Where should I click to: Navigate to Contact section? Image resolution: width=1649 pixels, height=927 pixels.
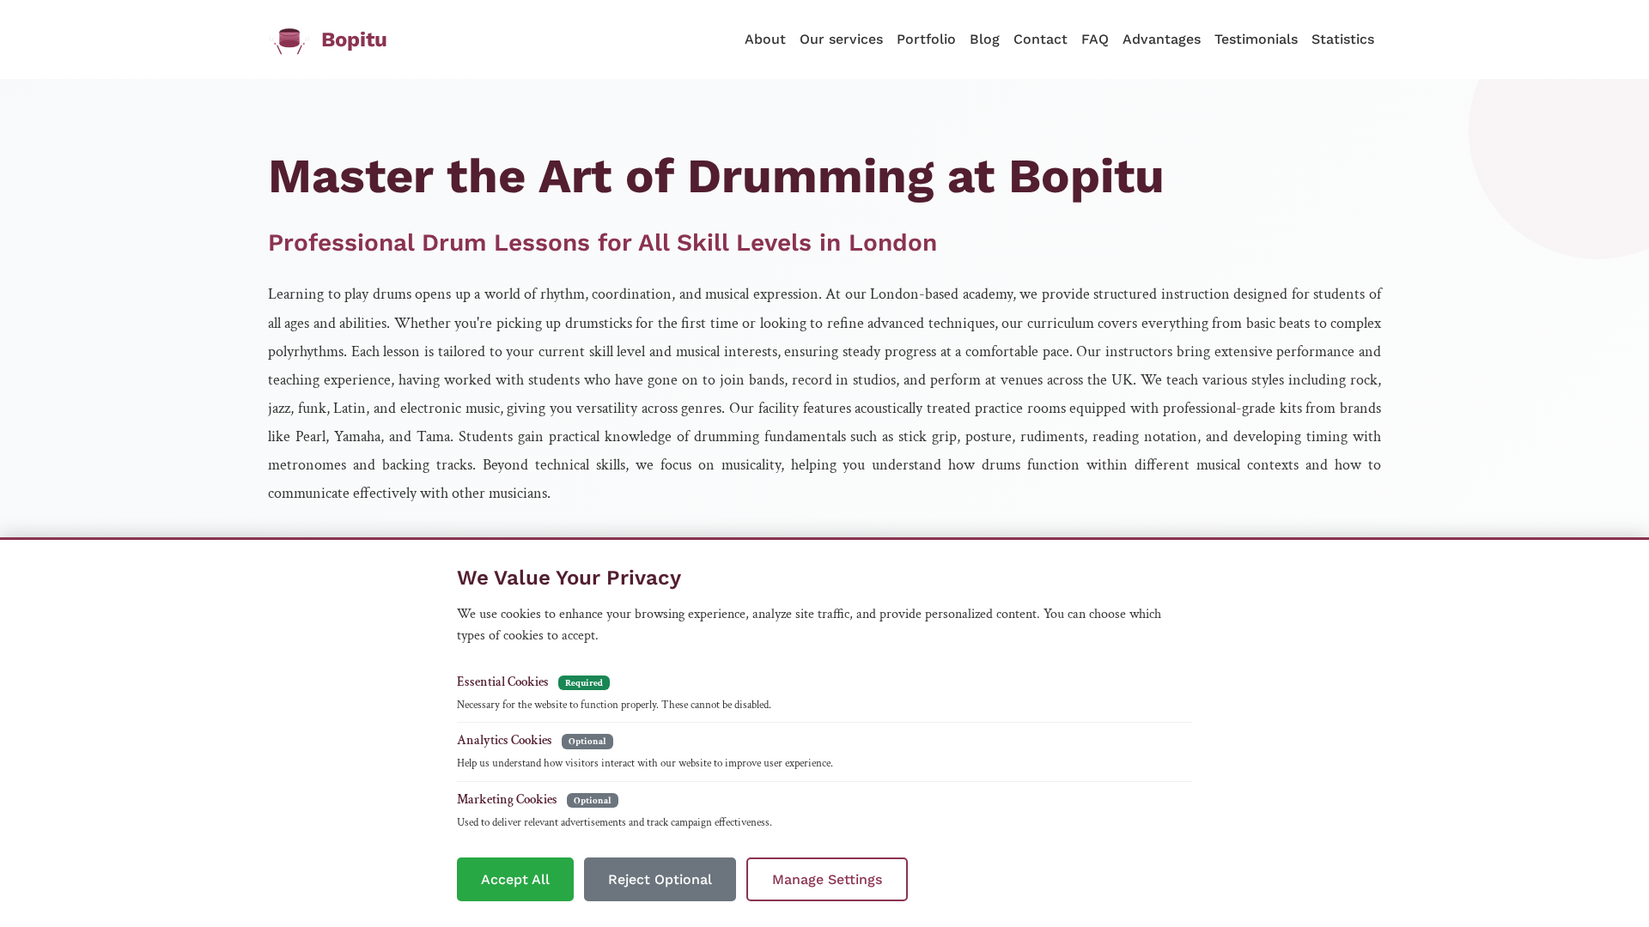coord(1040,39)
